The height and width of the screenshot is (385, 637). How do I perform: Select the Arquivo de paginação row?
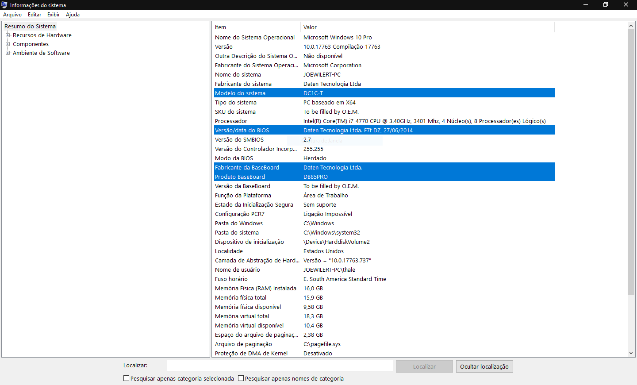coord(384,344)
